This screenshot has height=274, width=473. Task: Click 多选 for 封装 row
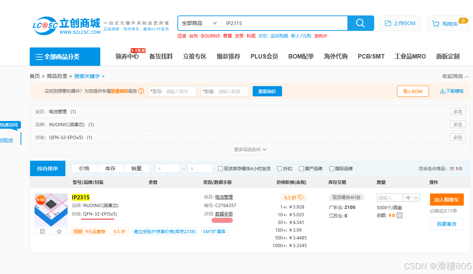[458, 137]
